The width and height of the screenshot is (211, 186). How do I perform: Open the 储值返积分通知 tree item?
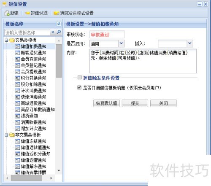[x=32, y=154]
